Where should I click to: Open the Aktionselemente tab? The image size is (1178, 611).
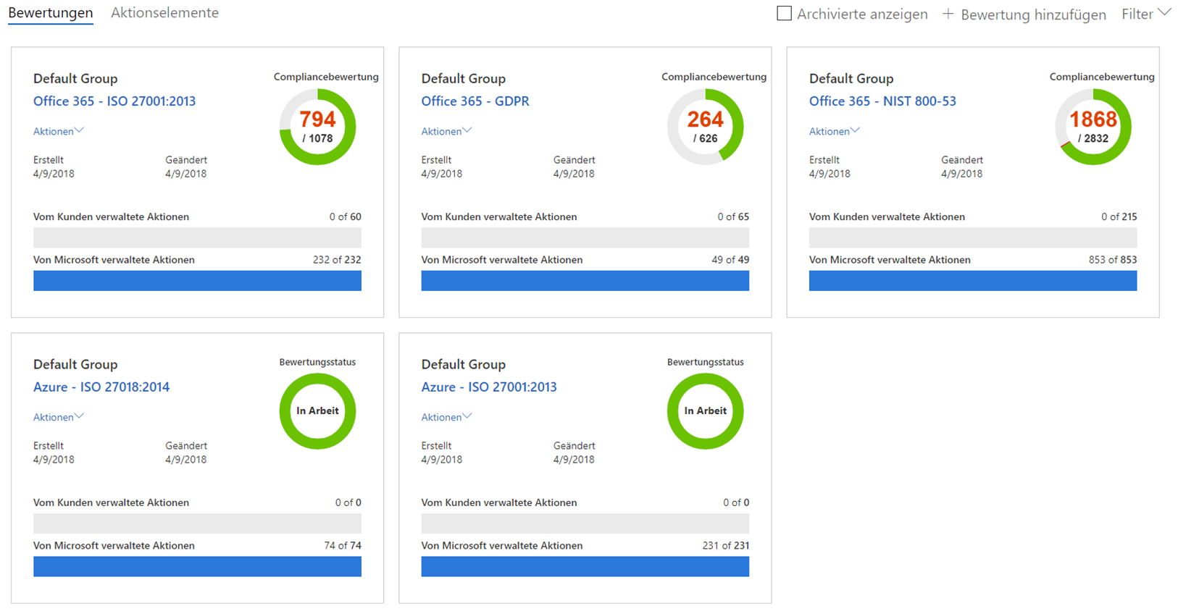coord(164,13)
